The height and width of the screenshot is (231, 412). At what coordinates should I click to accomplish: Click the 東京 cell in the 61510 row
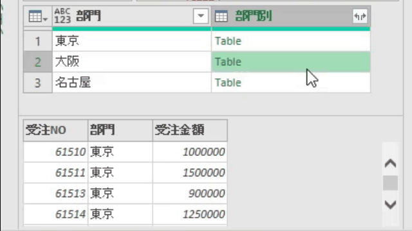[120, 151]
